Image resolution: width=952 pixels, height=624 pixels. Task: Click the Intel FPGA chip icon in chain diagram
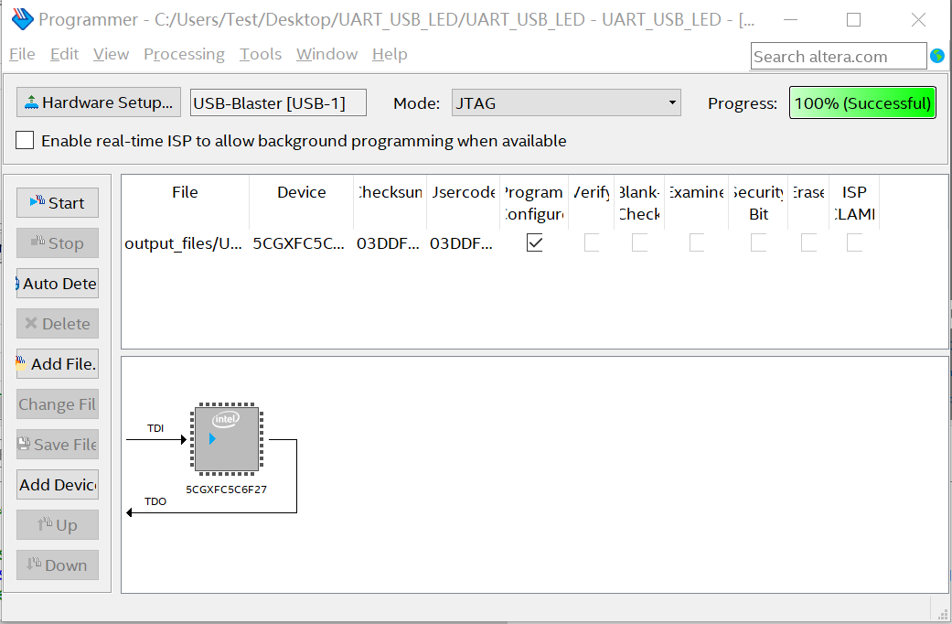pyautogui.click(x=227, y=438)
